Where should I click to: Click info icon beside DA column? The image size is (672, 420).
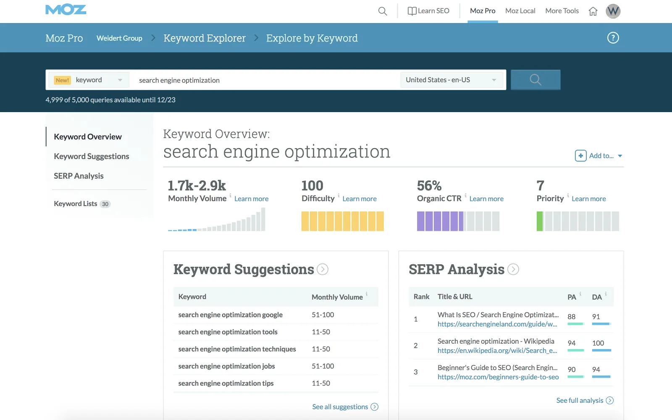(606, 294)
